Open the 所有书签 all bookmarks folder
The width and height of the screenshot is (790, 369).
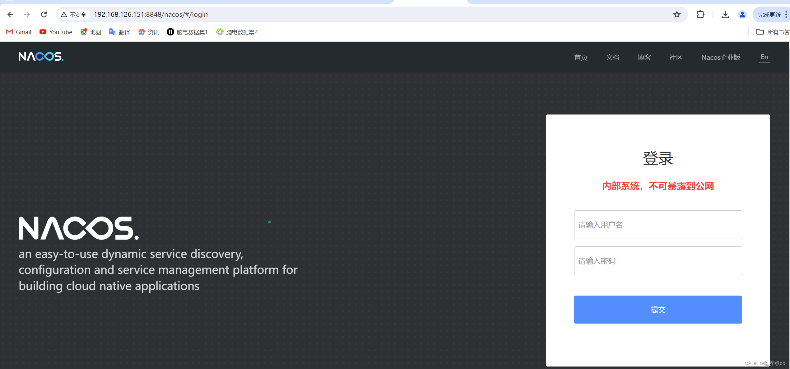773,32
